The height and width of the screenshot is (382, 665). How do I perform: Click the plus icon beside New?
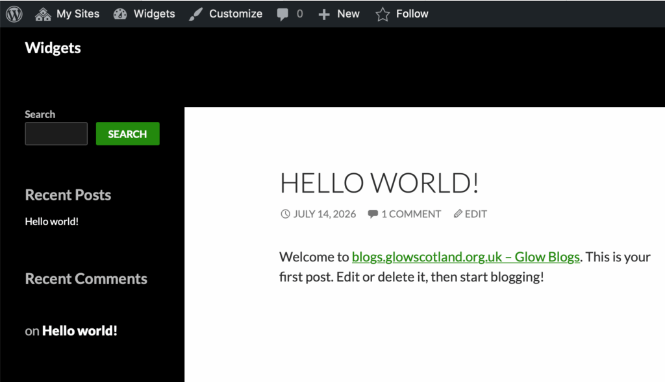point(324,14)
